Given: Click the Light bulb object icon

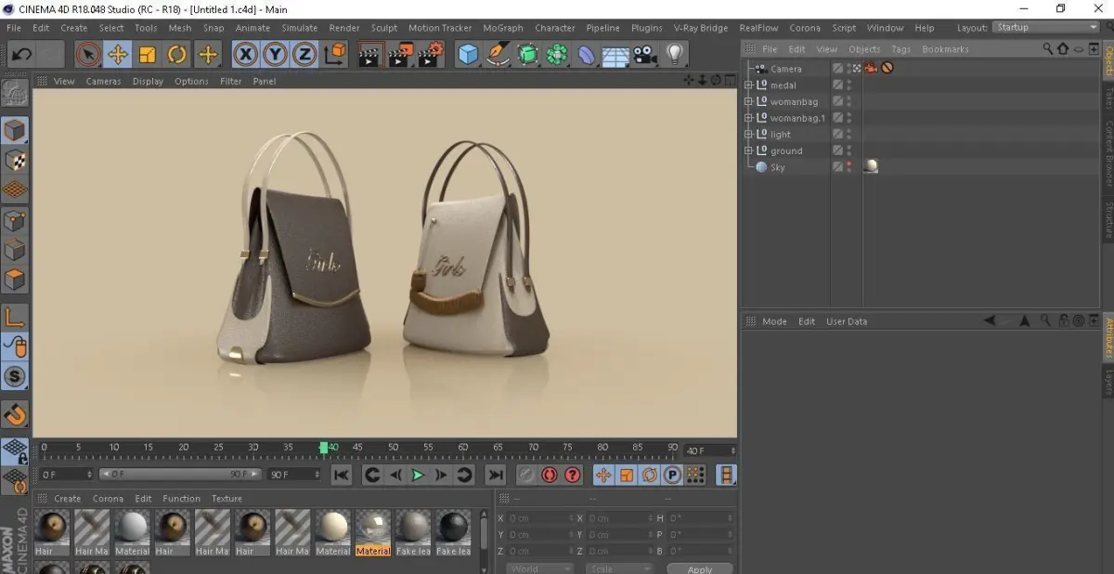Looking at the screenshot, I should (x=675, y=55).
